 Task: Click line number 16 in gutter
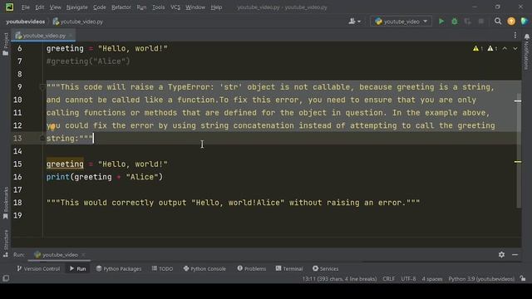pyautogui.click(x=17, y=177)
